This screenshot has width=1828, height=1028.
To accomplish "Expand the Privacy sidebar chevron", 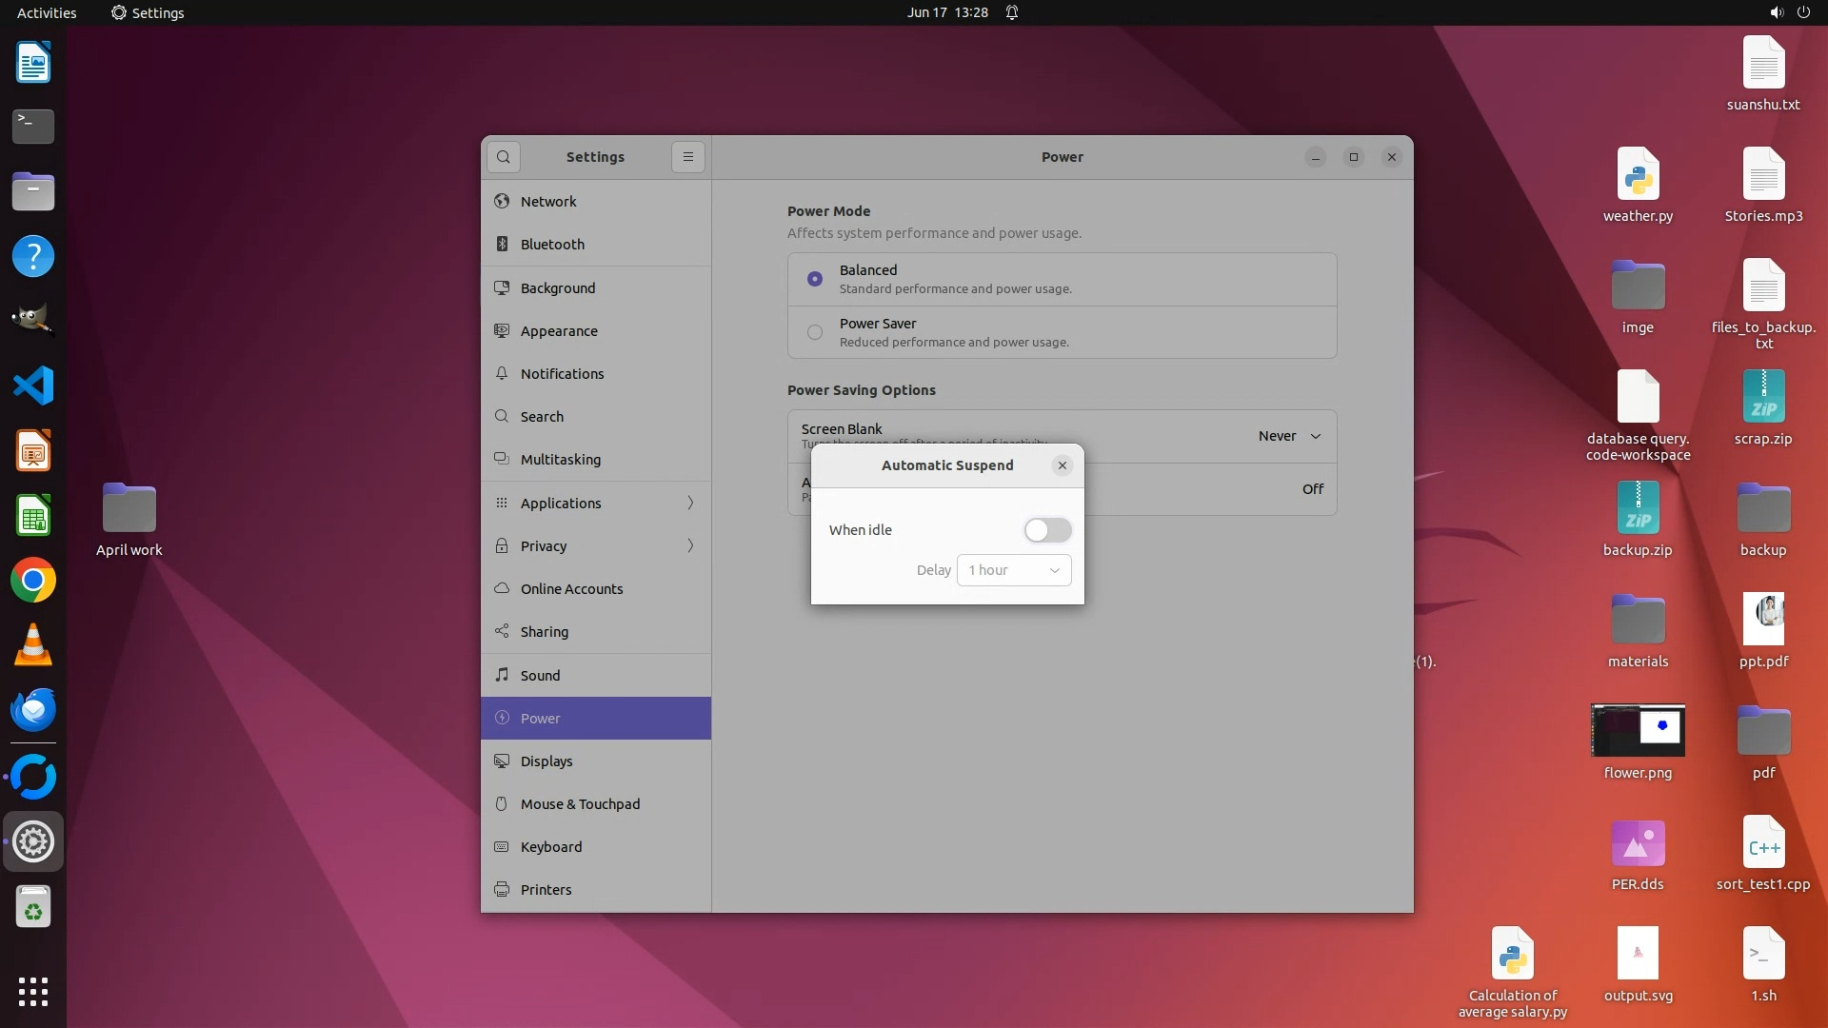I will tap(690, 545).
